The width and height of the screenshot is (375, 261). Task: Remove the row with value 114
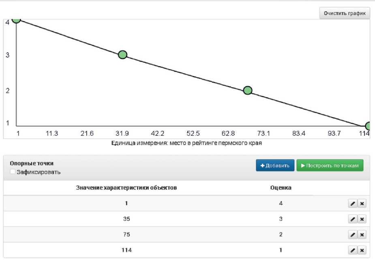coord(362,250)
